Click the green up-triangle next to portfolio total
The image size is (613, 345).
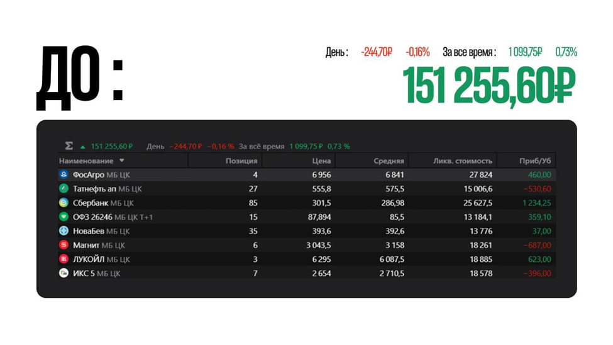coord(83,147)
